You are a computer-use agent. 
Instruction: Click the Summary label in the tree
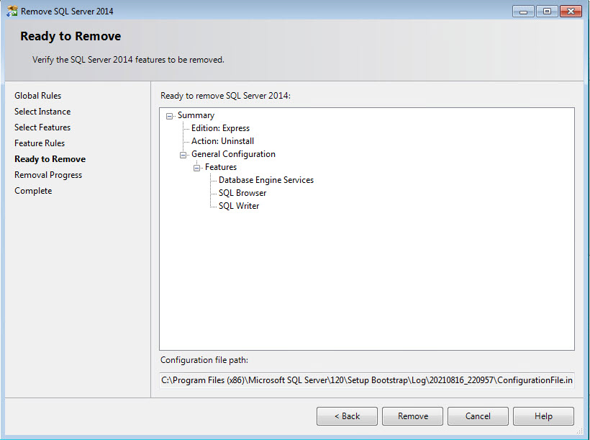[196, 115]
